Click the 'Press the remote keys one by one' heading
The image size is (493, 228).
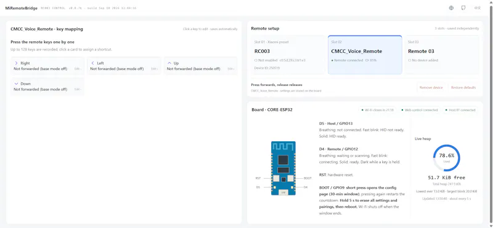[43, 42]
